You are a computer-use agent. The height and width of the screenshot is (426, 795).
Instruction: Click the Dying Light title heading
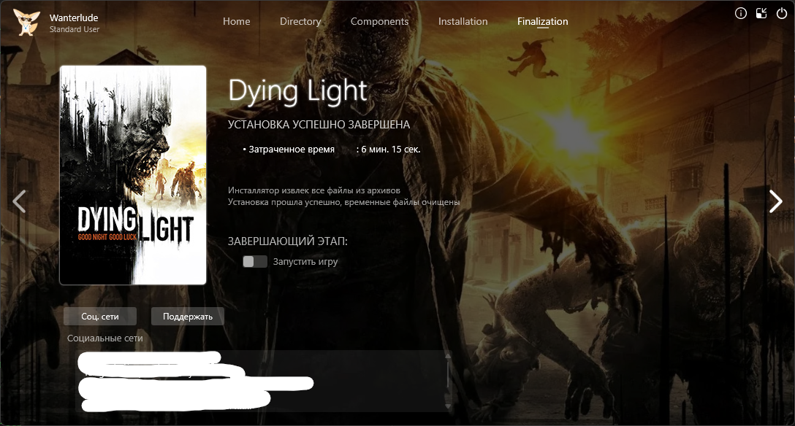tap(297, 92)
